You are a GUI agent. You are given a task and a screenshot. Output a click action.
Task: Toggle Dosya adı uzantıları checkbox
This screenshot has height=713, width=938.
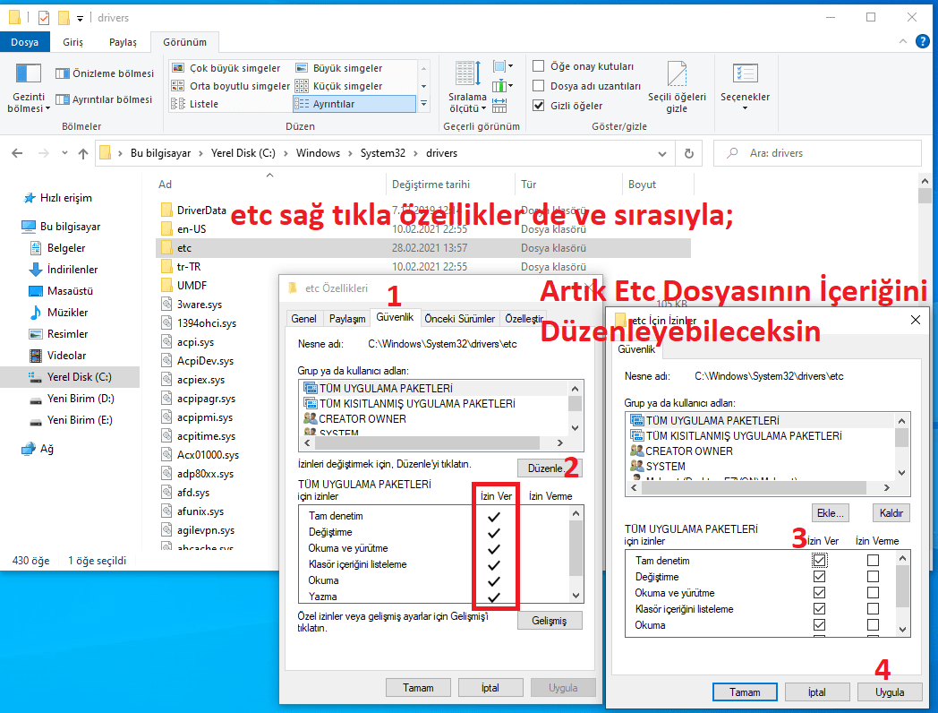coord(539,86)
